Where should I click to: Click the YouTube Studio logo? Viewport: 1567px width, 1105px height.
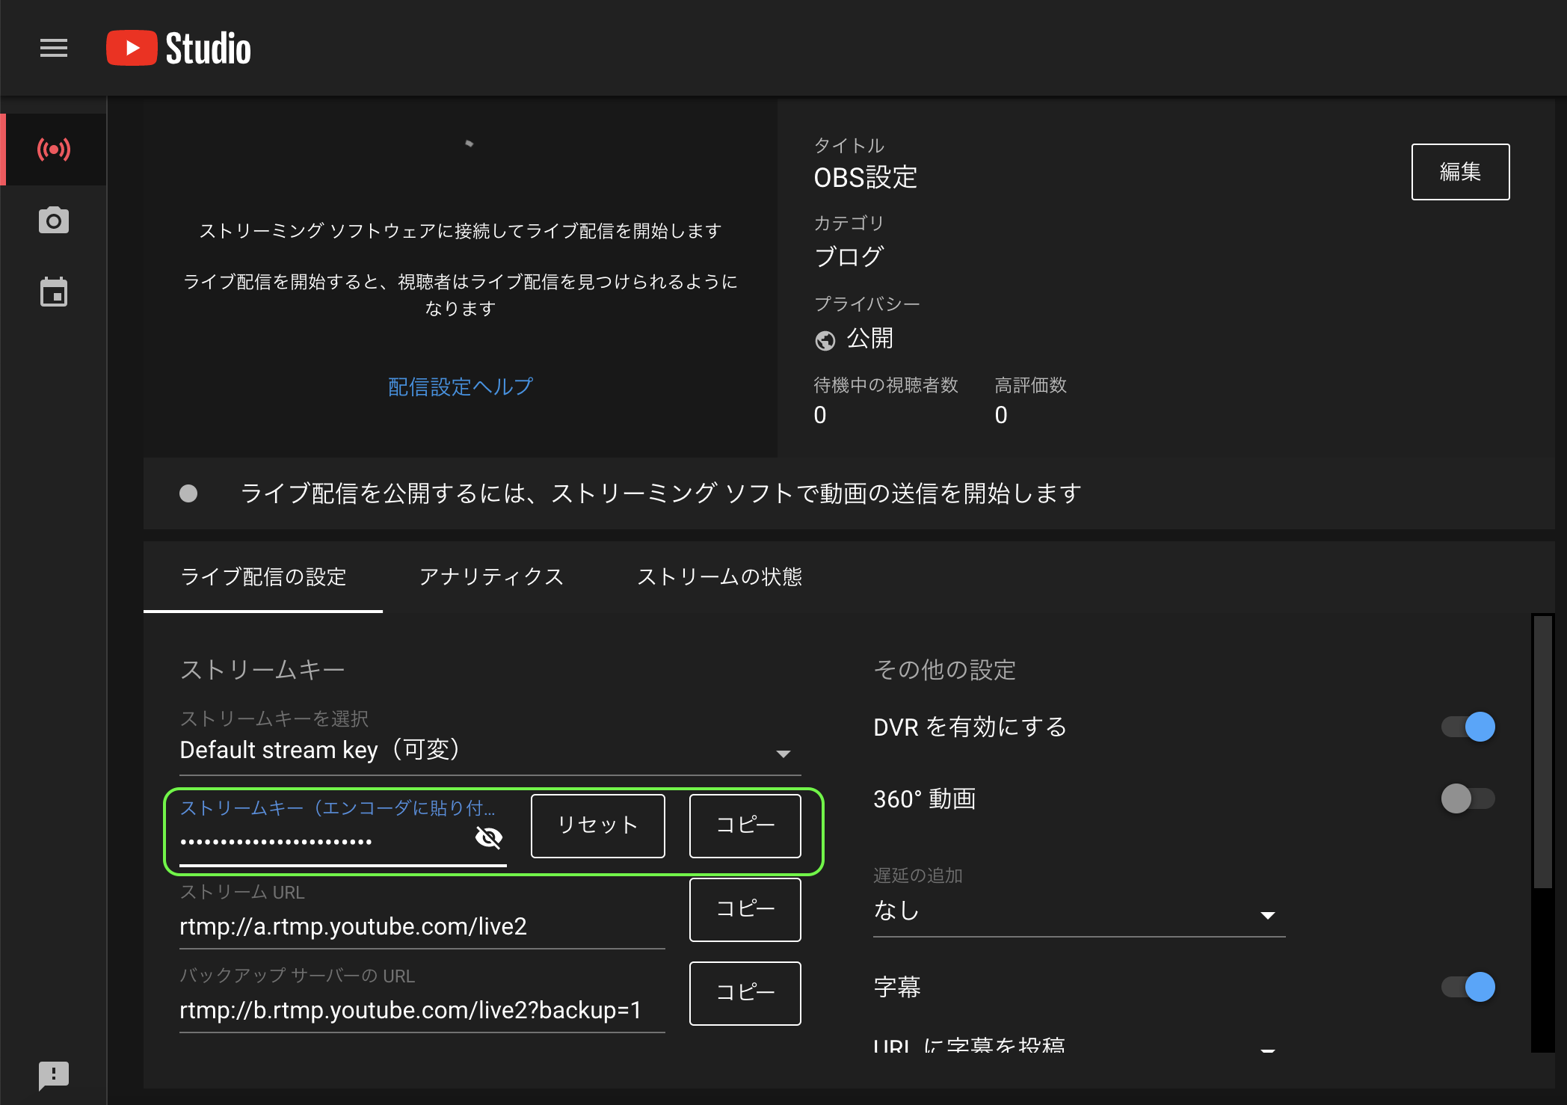click(179, 48)
